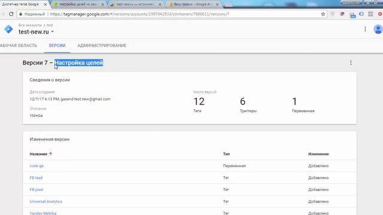This screenshot has height=215, width=383.
Task: Close the Настройка целей browser tab
Action: (102, 4)
